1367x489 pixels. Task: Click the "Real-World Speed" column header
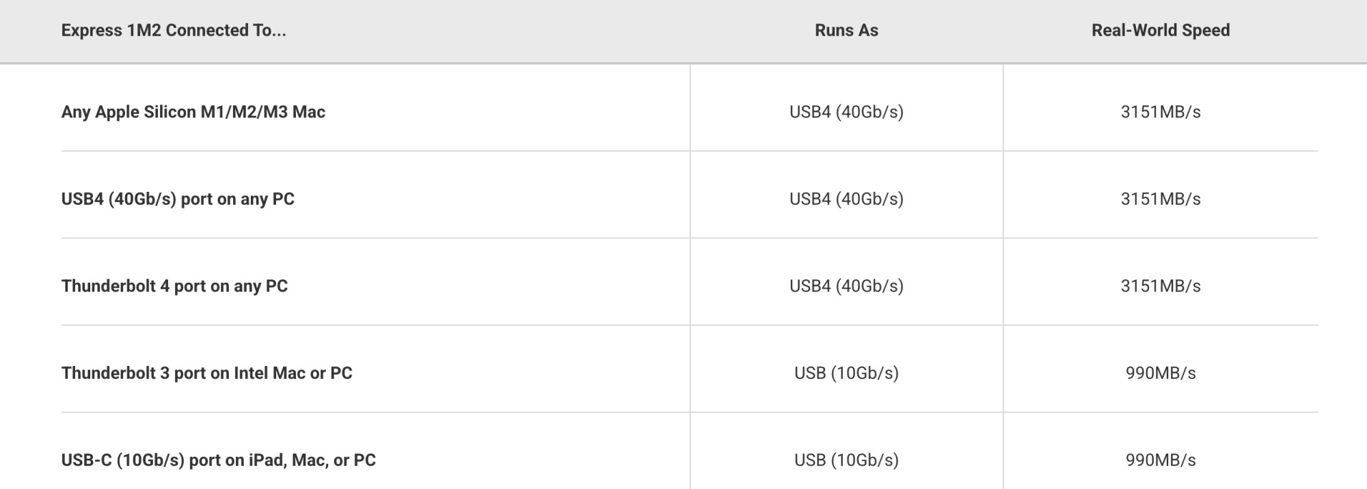point(1160,30)
